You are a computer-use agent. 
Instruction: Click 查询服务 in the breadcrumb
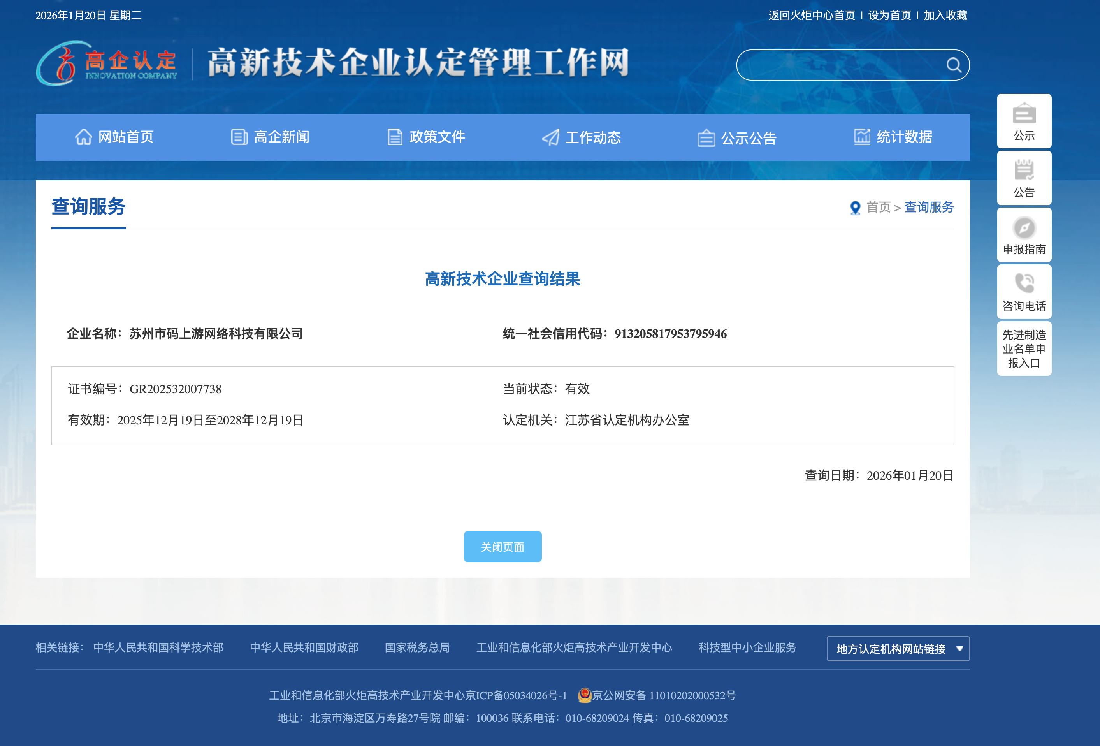click(x=928, y=207)
